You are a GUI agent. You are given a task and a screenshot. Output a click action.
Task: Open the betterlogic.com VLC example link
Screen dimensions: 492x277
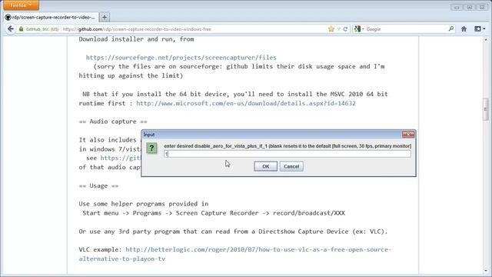235,254
